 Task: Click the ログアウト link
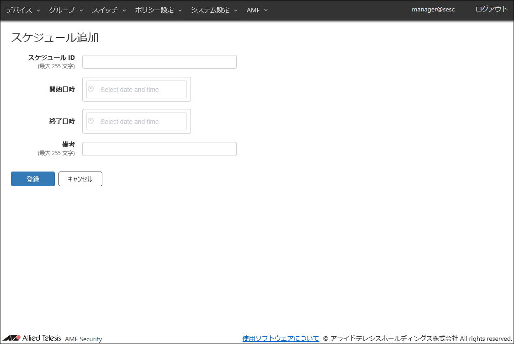pyautogui.click(x=491, y=10)
